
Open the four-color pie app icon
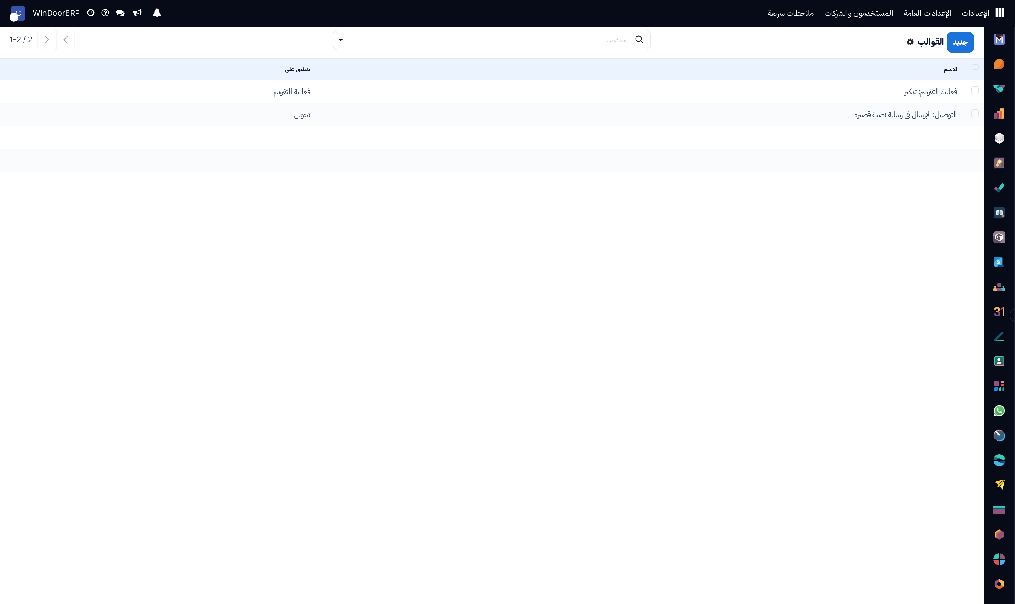pos(999,559)
